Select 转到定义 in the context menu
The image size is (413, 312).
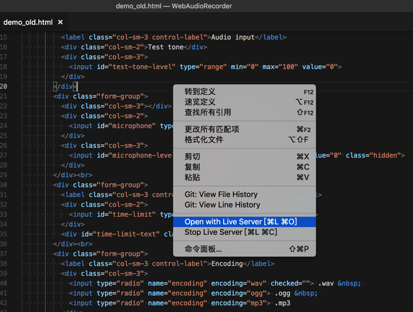point(200,92)
